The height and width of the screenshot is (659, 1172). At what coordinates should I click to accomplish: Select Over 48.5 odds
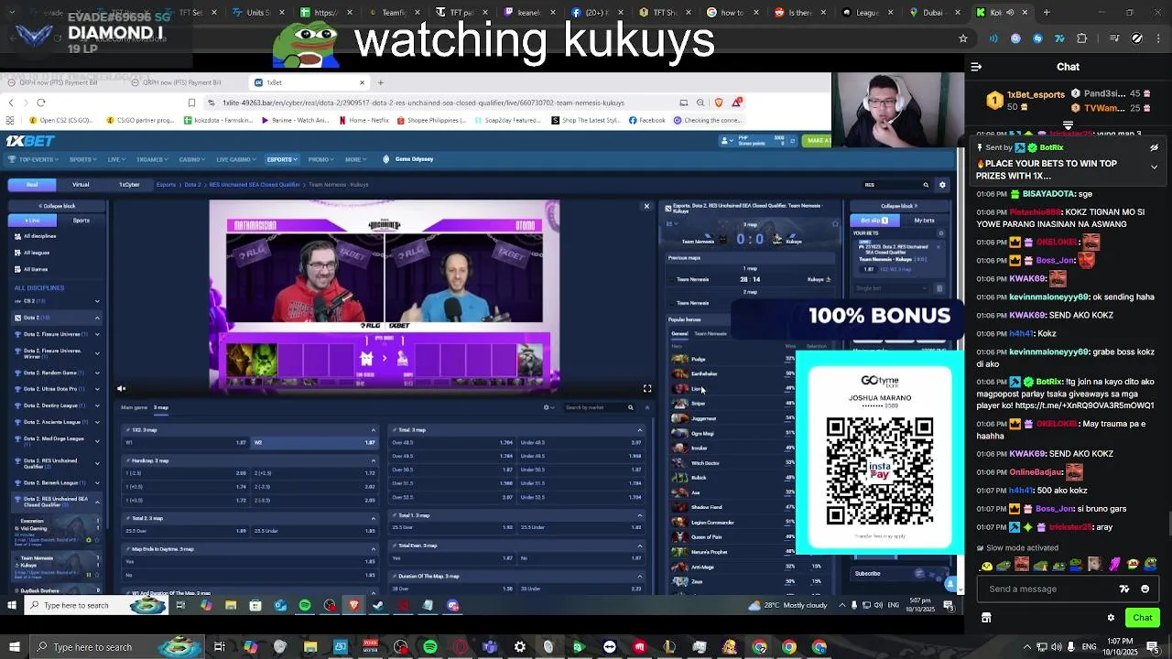tap(451, 443)
